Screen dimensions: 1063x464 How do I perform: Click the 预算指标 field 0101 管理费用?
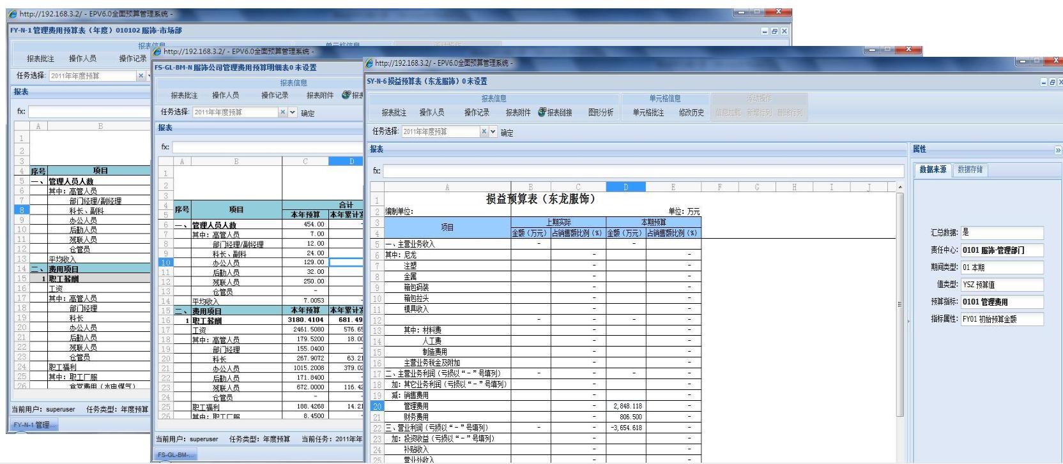(x=1002, y=302)
